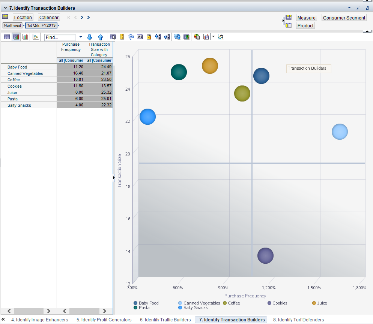Select the grid and chart view icon
373x324 pixels.
[x=16, y=37]
